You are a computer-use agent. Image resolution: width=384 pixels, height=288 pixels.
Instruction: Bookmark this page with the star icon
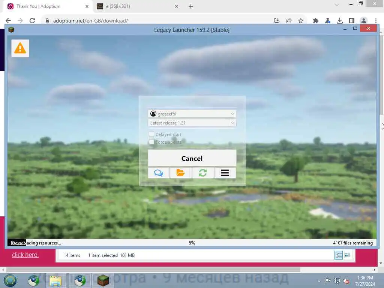click(x=301, y=21)
